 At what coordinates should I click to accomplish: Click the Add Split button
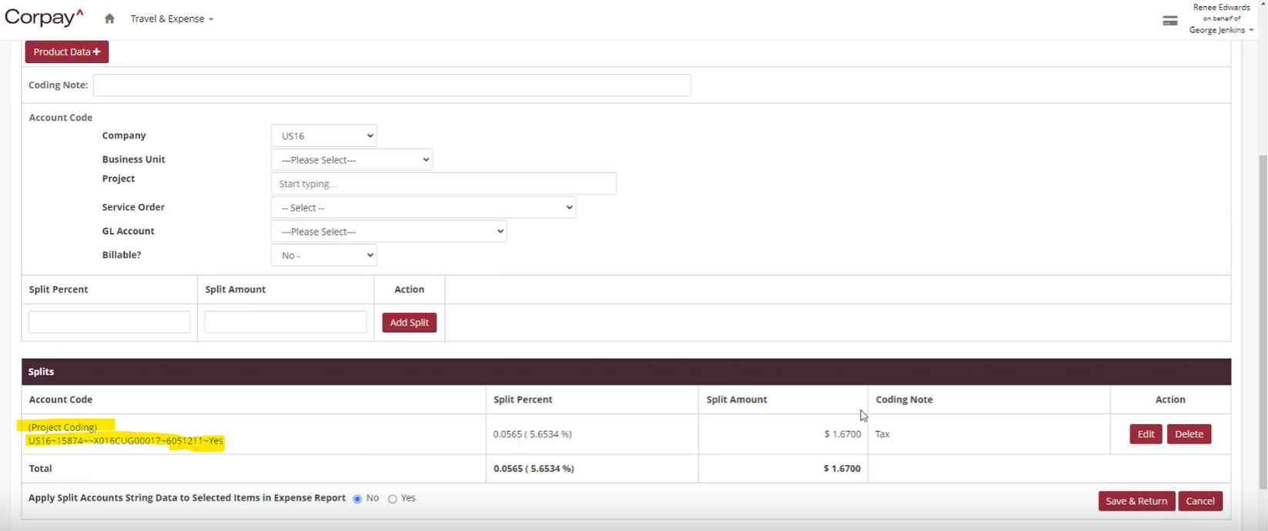click(x=409, y=322)
